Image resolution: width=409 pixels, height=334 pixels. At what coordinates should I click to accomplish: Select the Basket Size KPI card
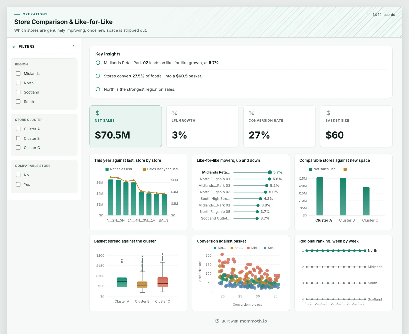[356, 126]
